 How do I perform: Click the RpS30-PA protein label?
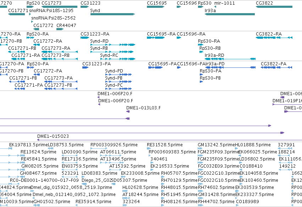coord(210,71)
